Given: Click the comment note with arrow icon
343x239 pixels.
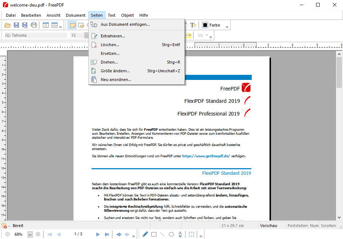Looking at the screenshot, I should pos(81,25).
